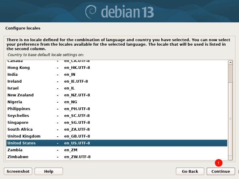Click the scrollbar up arrow
The image size is (239, 179).
(x=230, y=62)
